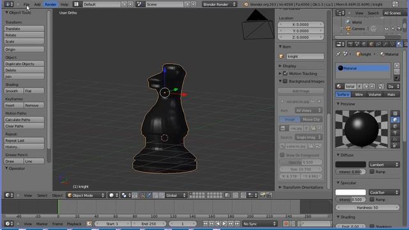409x230 pixels.
Task: Adjust the Hardness 50 slider
Action: [x=367, y=208]
